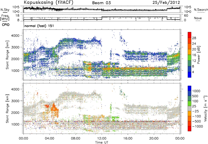
Task: Click the '3000' tick of the velocity panel
Action: pos(15,101)
